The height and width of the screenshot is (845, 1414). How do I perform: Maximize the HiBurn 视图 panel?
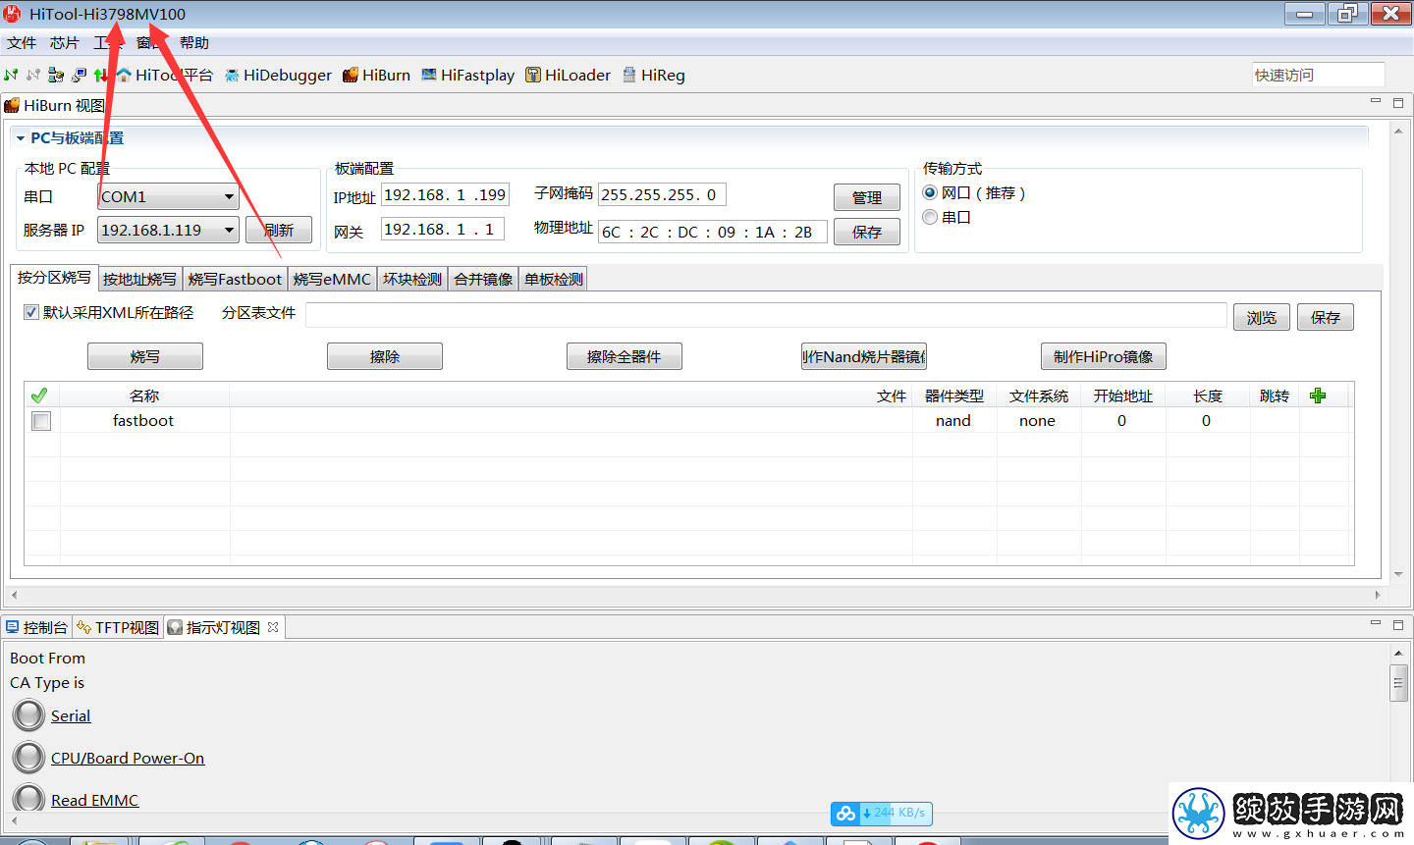[1398, 102]
